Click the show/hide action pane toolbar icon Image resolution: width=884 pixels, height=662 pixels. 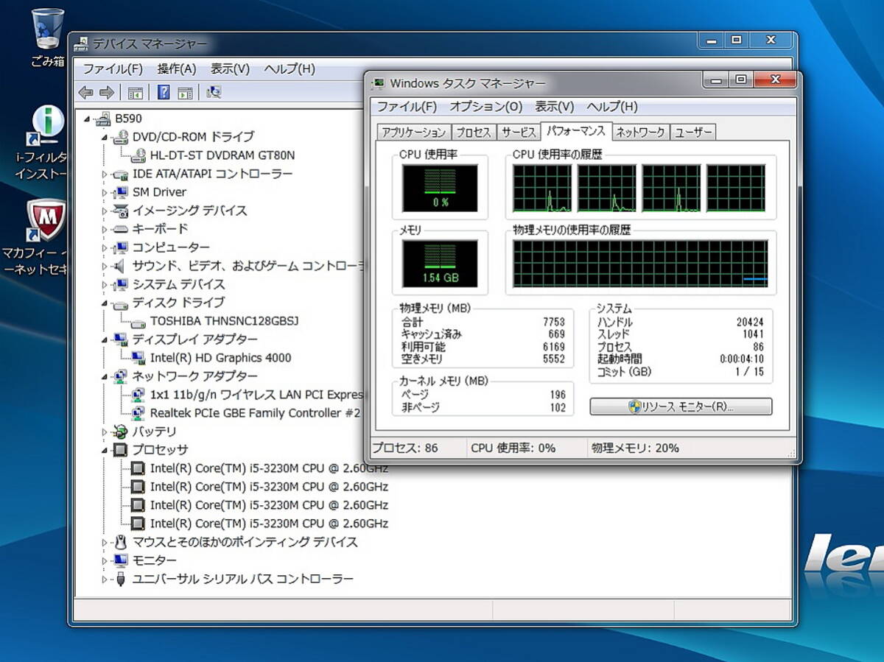(x=185, y=92)
